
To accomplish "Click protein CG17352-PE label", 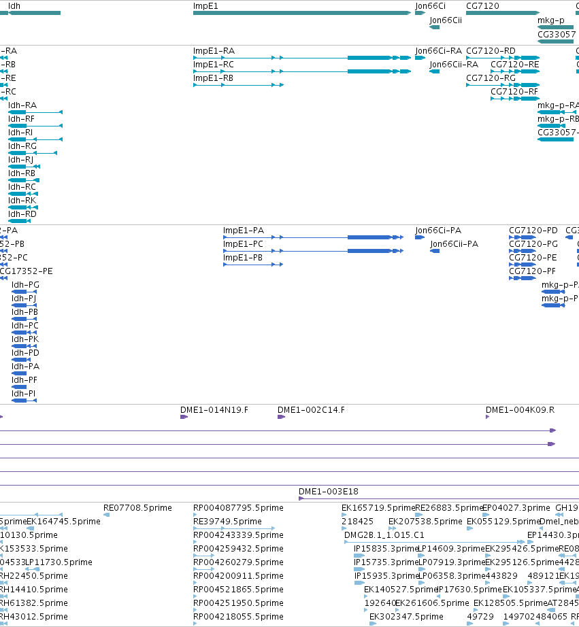I will point(27,271).
